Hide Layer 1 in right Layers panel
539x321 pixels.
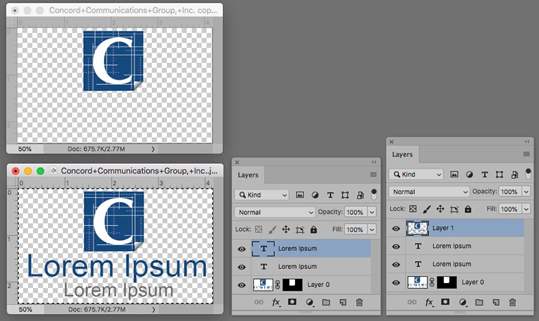[396, 228]
